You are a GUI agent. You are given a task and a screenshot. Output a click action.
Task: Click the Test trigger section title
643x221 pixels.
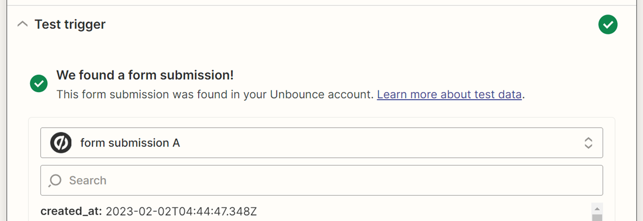point(70,24)
